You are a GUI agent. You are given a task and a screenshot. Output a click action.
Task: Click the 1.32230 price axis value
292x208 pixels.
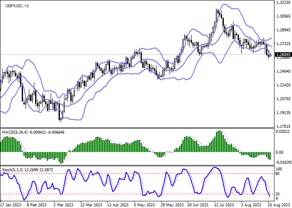coord(283,3)
